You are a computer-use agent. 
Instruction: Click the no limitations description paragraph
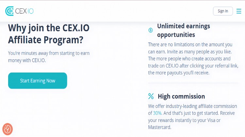[x=193, y=59]
